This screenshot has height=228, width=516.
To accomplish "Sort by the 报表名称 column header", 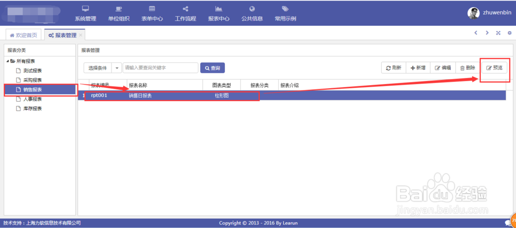I will coord(165,85).
